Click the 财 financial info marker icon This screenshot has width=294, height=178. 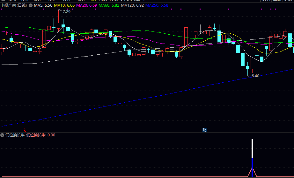(x=204, y=130)
